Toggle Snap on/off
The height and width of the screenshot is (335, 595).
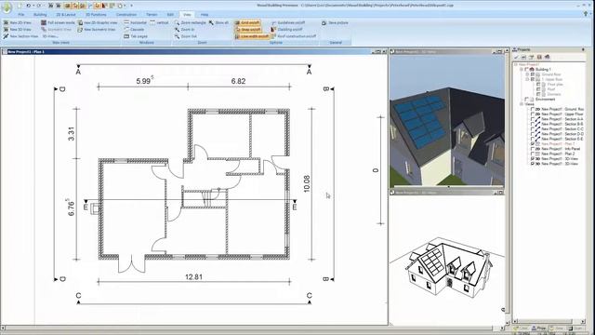click(x=247, y=29)
